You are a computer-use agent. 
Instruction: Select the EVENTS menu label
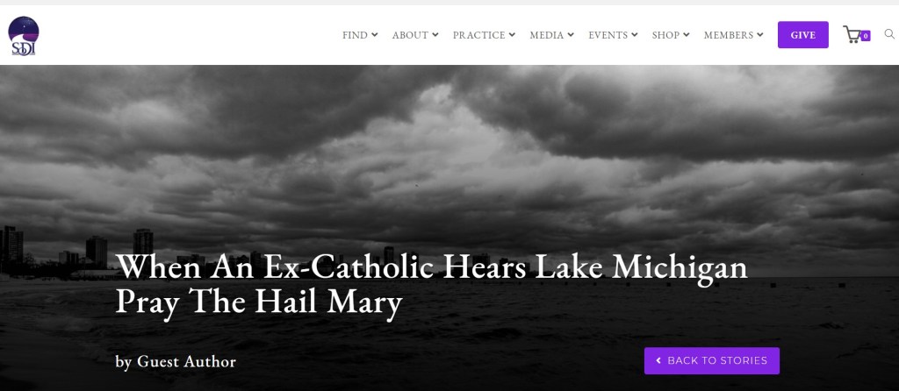coord(608,35)
